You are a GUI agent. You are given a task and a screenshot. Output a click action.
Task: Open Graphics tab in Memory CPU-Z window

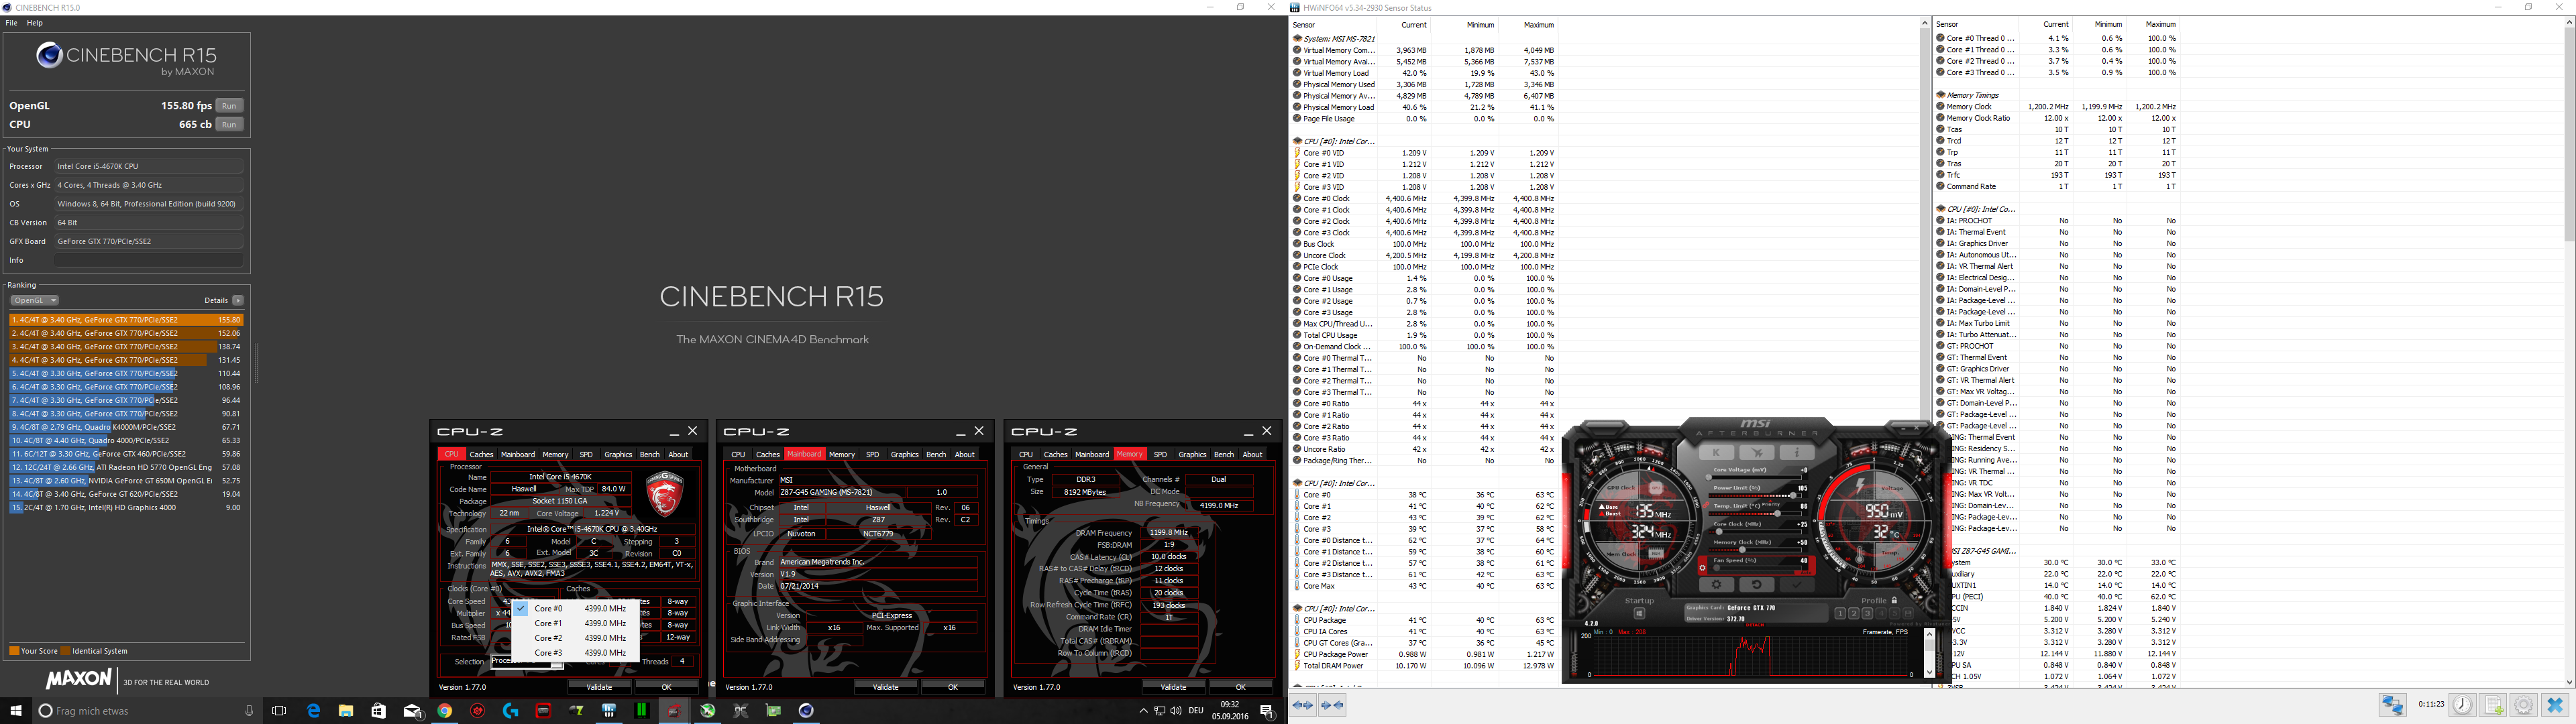coord(1192,454)
